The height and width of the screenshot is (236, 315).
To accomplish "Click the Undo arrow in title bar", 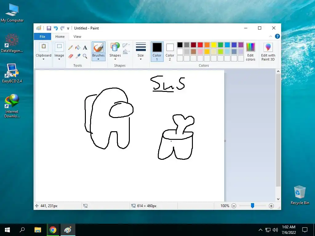I will pyautogui.click(x=56, y=28).
